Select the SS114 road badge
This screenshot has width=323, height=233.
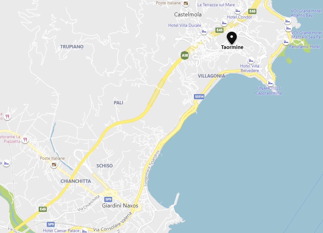click(x=199, y=97)
